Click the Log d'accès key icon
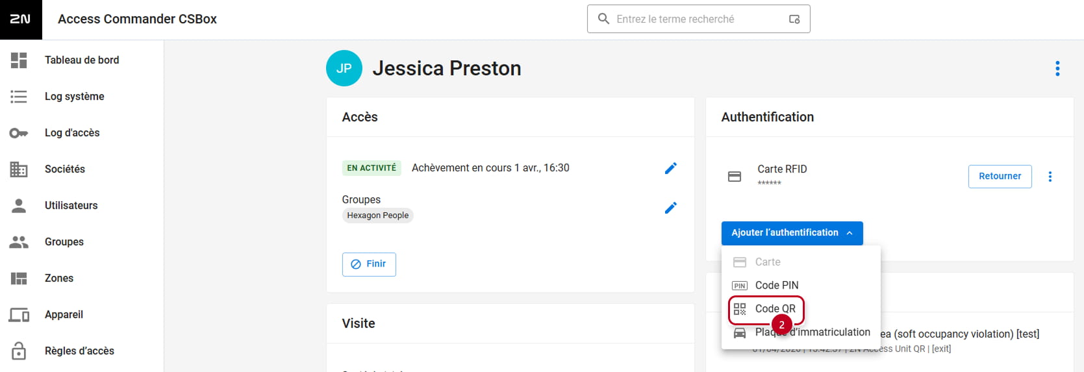The image size is (1084, 372). pyautogui.click(x=19, y=133)
